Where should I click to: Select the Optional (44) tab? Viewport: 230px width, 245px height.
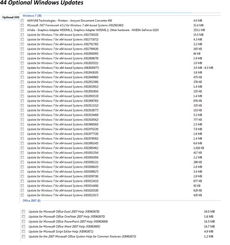click(10, 17)
